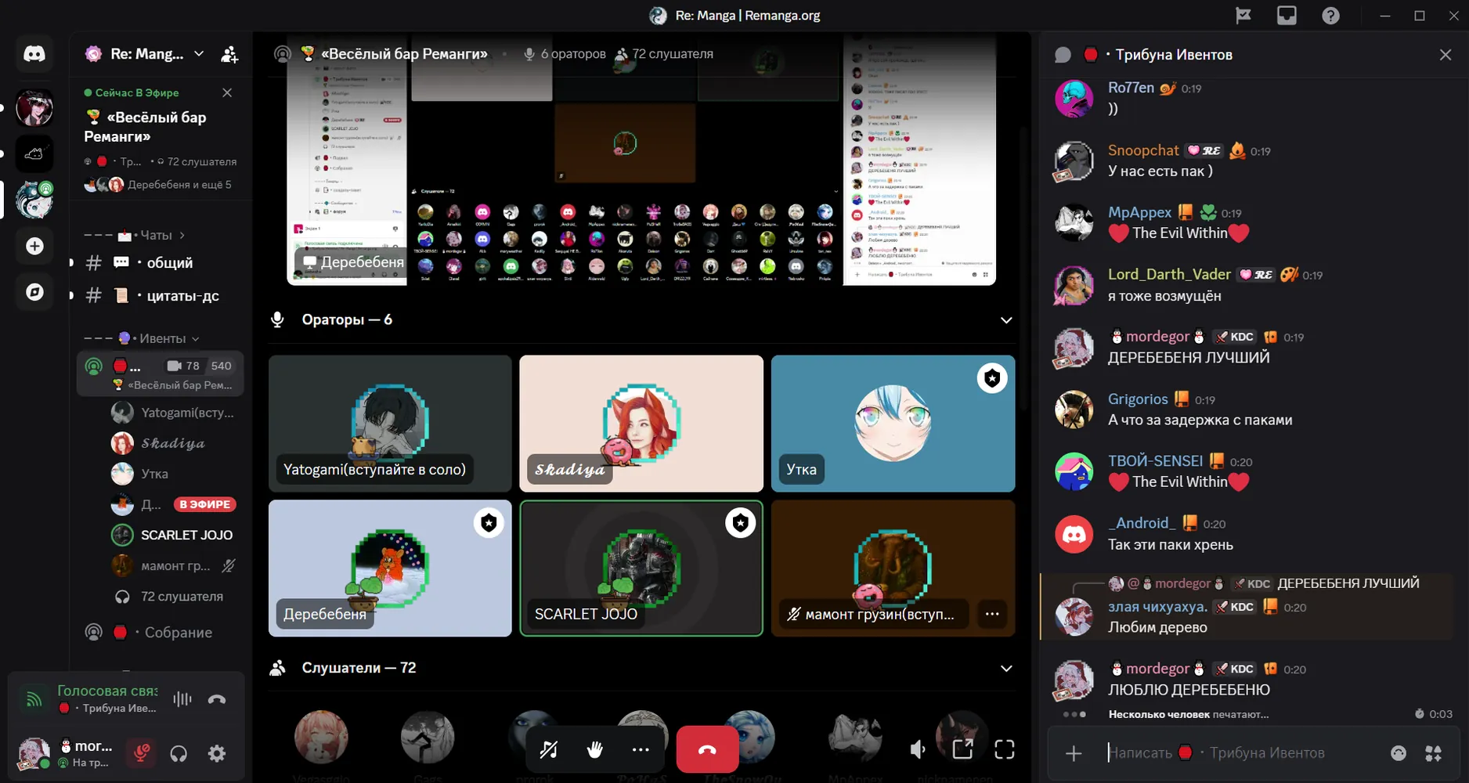
Task: Select the Yatogami speaker tile
Action: click(x=390, y=424)
